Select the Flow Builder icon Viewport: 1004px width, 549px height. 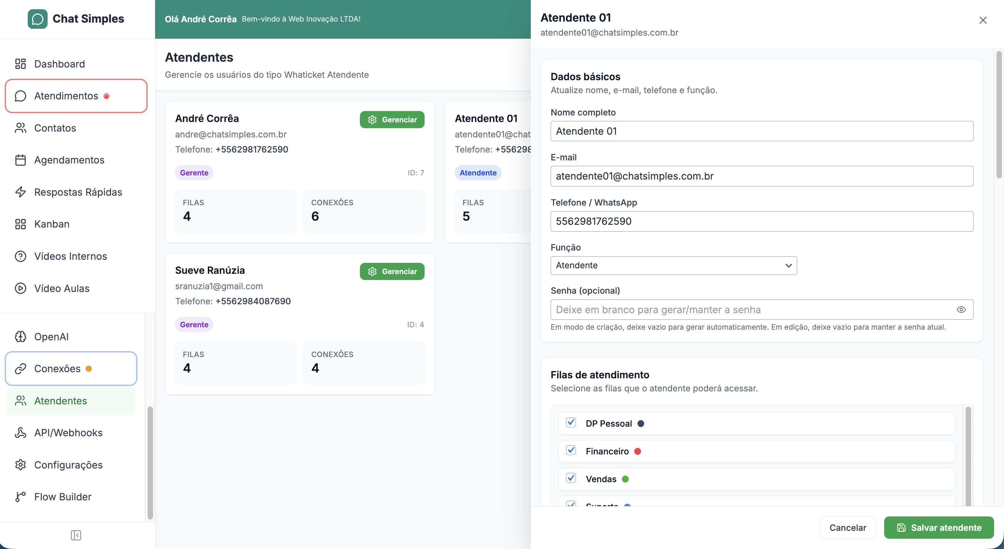pyautogui.click(x=21, y=496)
